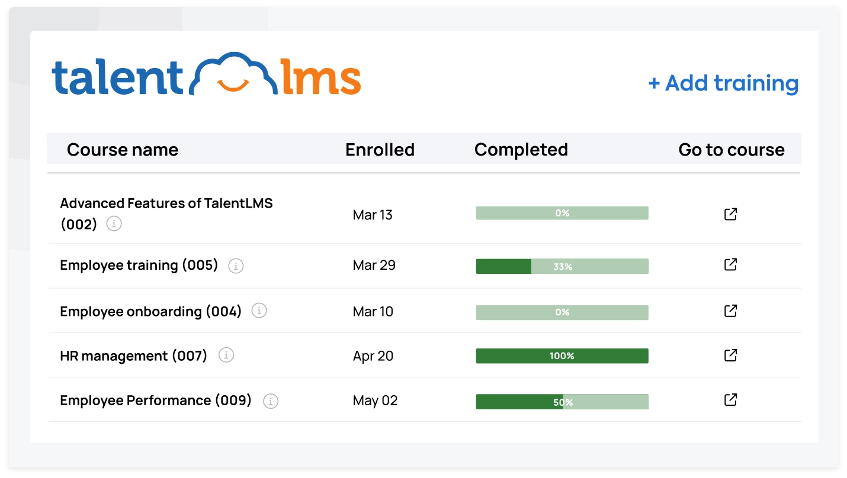Select course name Employee training (005)
The width and height of the screenshot is (847, 478).
pos(139,266)
